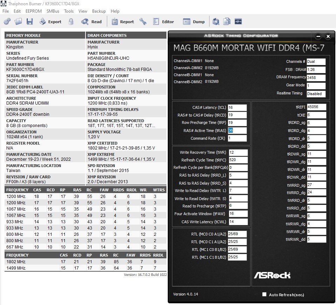Click the Row Precharge Time (tRP) field

pyautogui.click(x=237, y=123)
